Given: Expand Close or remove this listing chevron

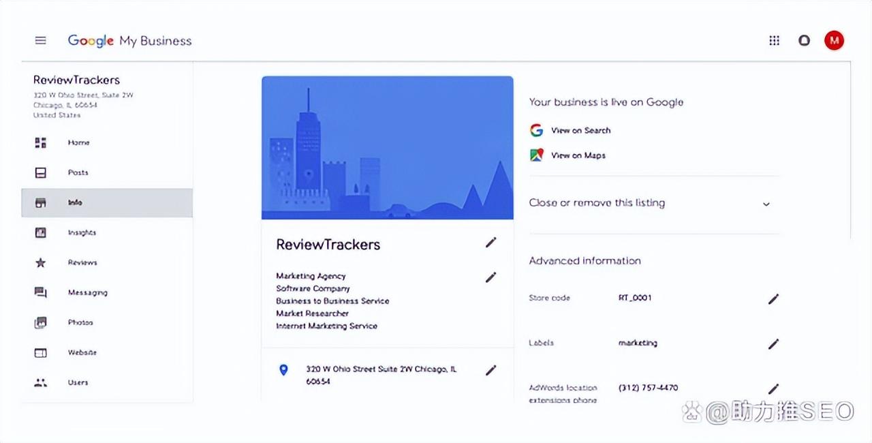Looking at the screenshot, I should (766, 204).
